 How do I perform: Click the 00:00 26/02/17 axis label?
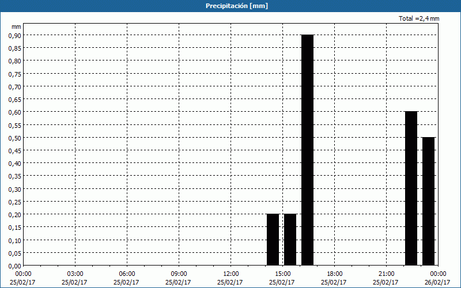(x=437, y=278)
